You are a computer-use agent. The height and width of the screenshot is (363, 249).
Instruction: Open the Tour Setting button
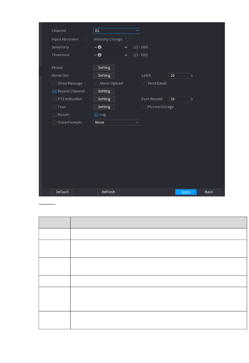(x=104, y=107)
